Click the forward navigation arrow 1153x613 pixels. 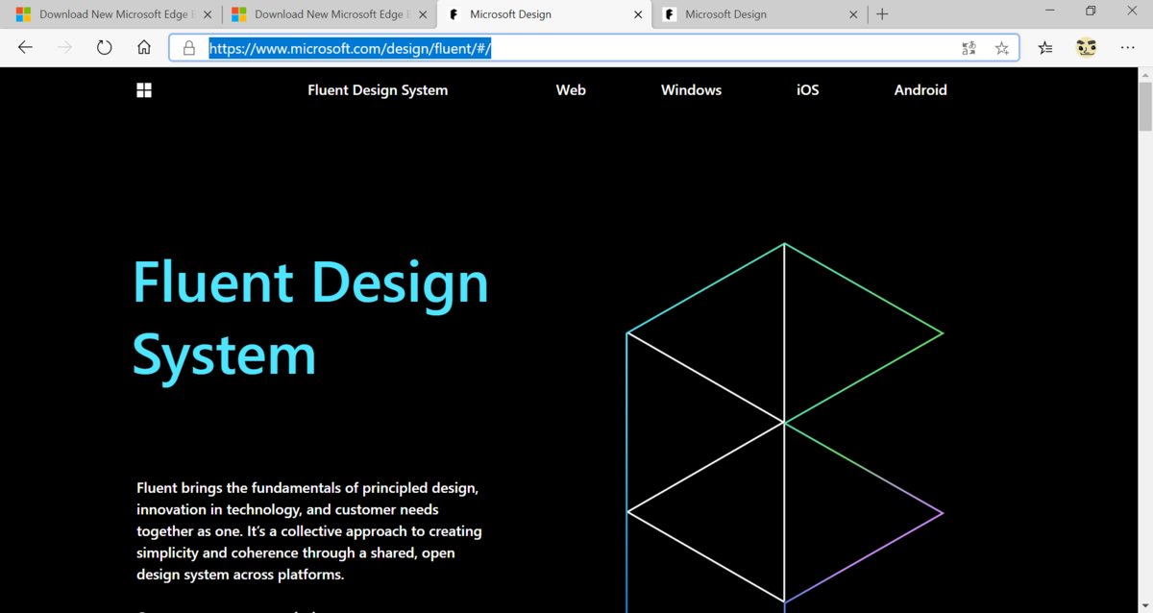(x=64, y=48)
